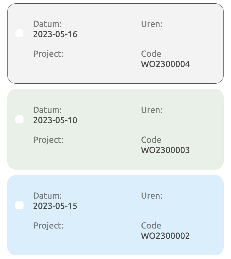Screen dimensions: 231x259
Task: Click the Project label on the green card
Action: click(48, 140)
